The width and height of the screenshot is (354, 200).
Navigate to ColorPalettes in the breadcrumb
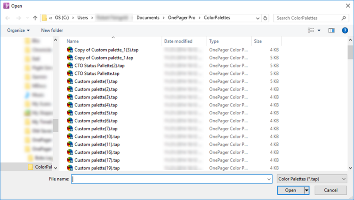tap(217, 18)
